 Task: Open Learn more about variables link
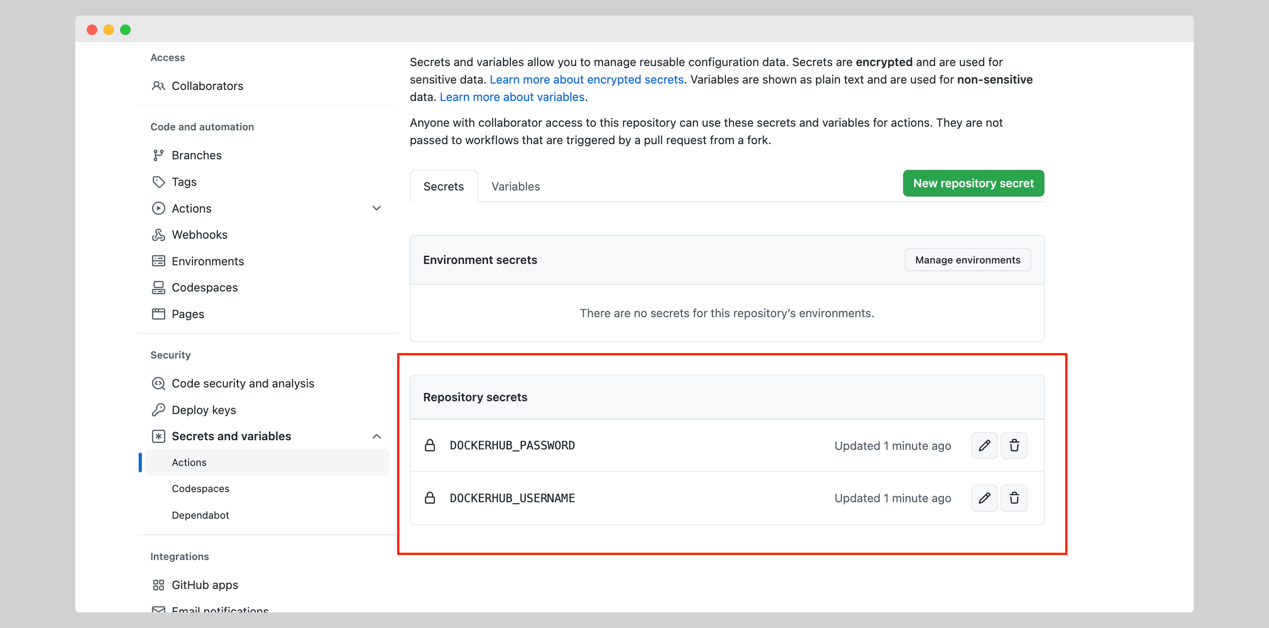[512, 97]
